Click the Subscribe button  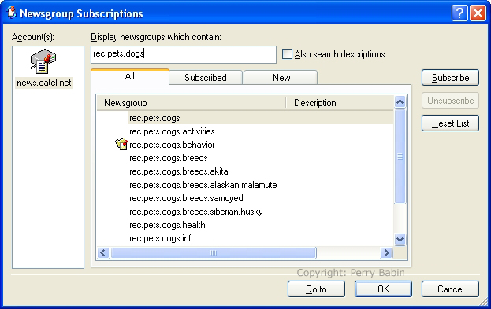pos(450,78)
